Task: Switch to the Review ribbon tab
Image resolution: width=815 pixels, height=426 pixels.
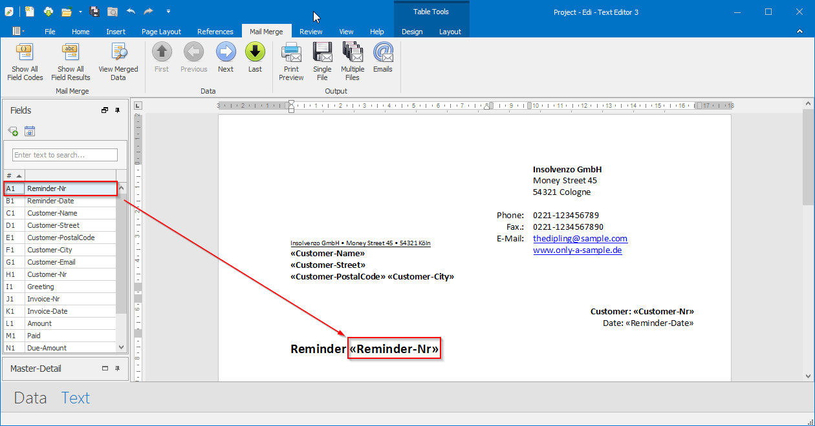Action: 311,32
